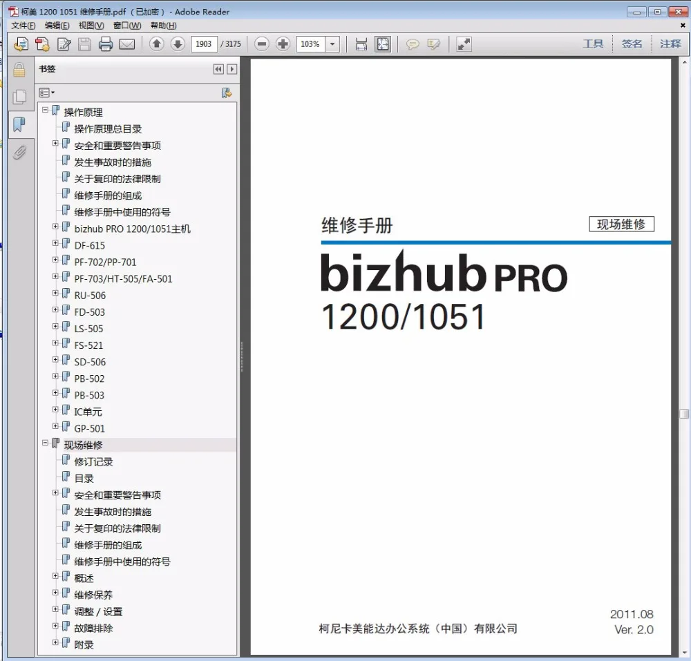Open the 帮助(H) menu
The height and width of the screenshot is (661, 691).
click(x=164, y=26)
